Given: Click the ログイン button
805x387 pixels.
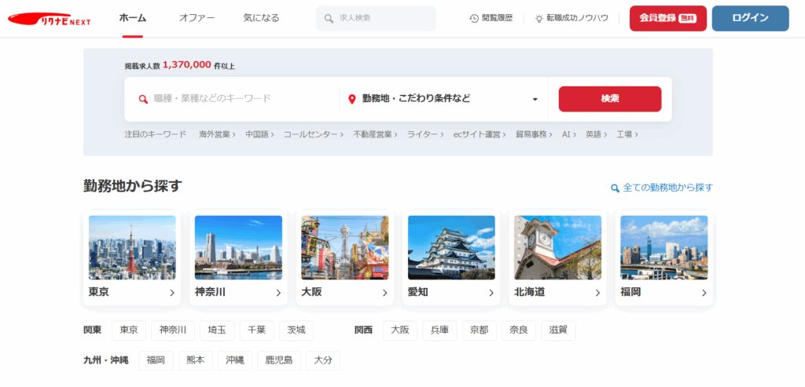Looking at the screenshot, I should point(750,18).
